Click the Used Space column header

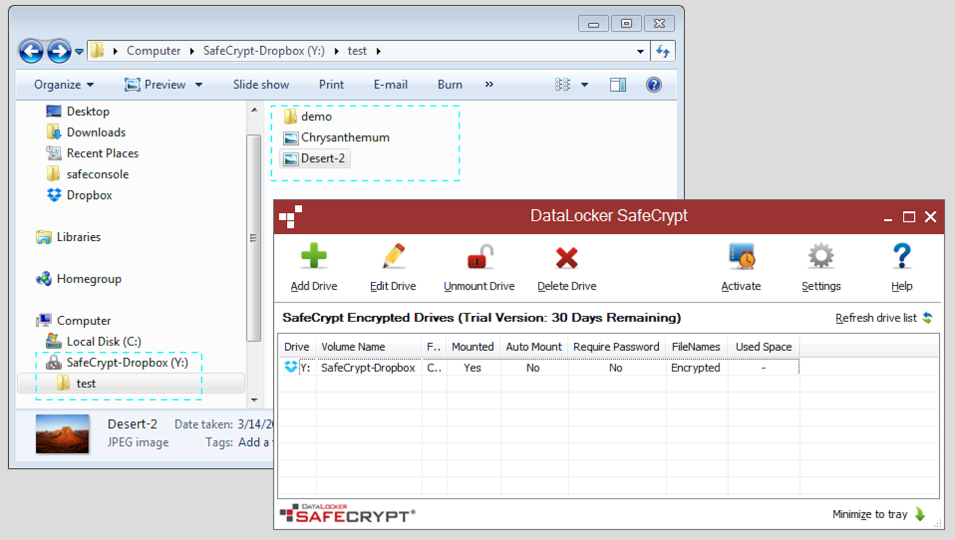pos(763,347)
